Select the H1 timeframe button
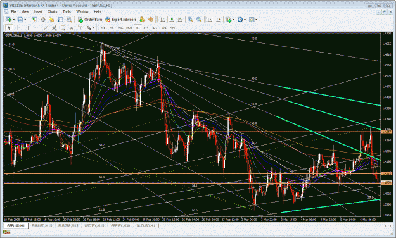The image size is (396, 238). pyautogui.click(x=137, y=28)
